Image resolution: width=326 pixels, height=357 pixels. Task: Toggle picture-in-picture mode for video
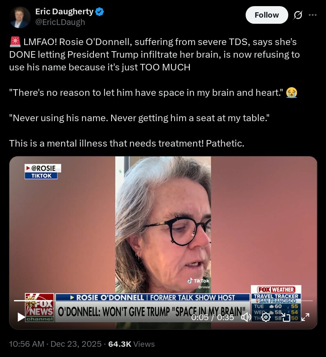286,317
